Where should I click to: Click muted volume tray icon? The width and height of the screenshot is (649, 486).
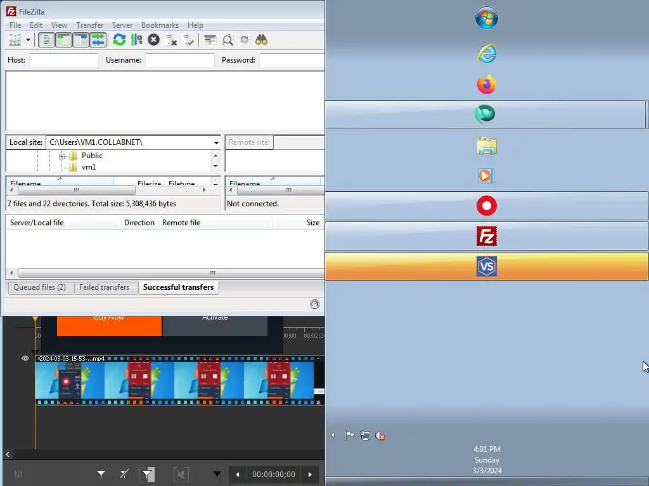380,435
